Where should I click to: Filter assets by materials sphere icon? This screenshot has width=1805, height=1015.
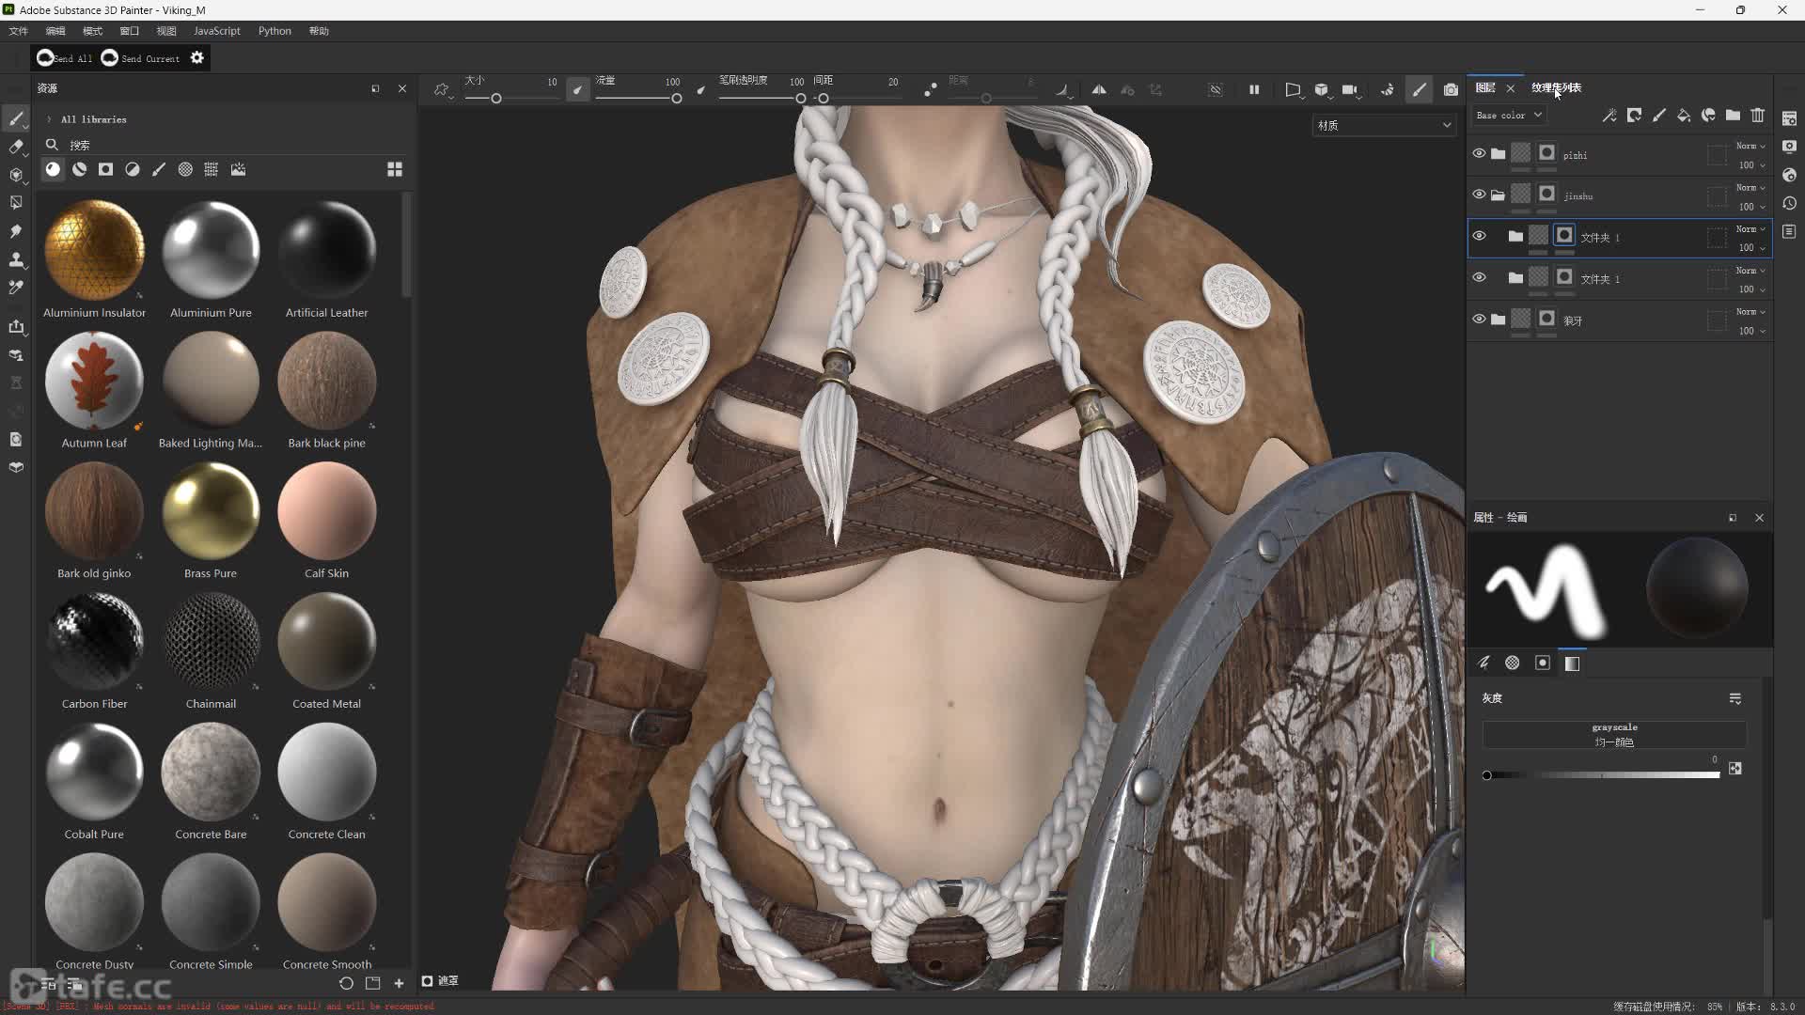coord(53,169)
